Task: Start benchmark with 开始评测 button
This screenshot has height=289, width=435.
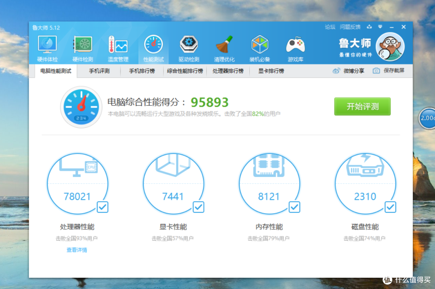Action: pyautogui.click(x=362, y=106)
